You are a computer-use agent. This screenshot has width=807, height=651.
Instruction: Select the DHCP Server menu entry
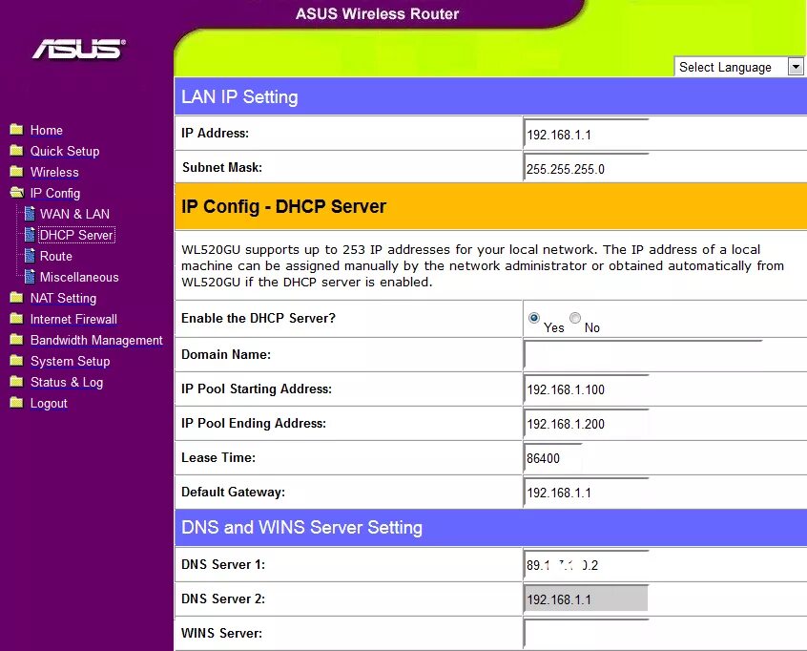[76, 236]
